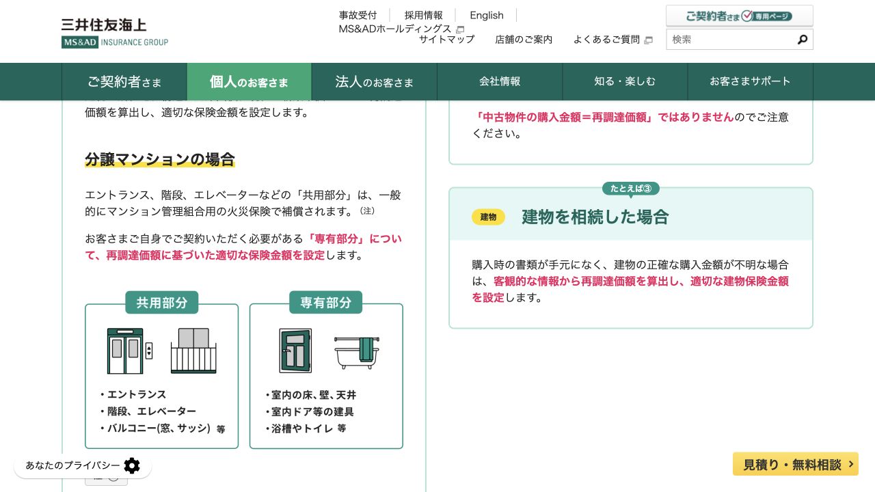Viewport: 875px width, 492px height.
Task: Click the 専有部分 label
Action: tap(326, 303)
